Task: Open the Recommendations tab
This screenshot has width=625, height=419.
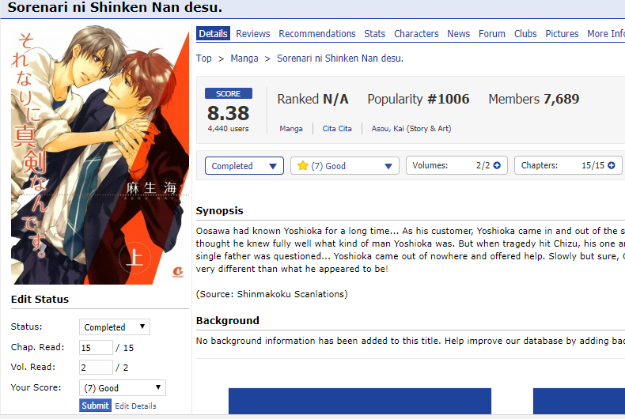Action: coord(317,34)
